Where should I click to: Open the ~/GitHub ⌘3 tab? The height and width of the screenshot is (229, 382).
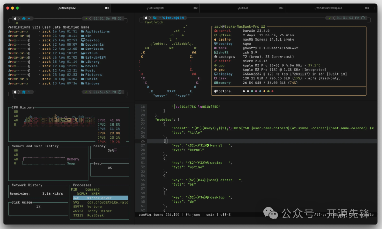coord(242,8)
